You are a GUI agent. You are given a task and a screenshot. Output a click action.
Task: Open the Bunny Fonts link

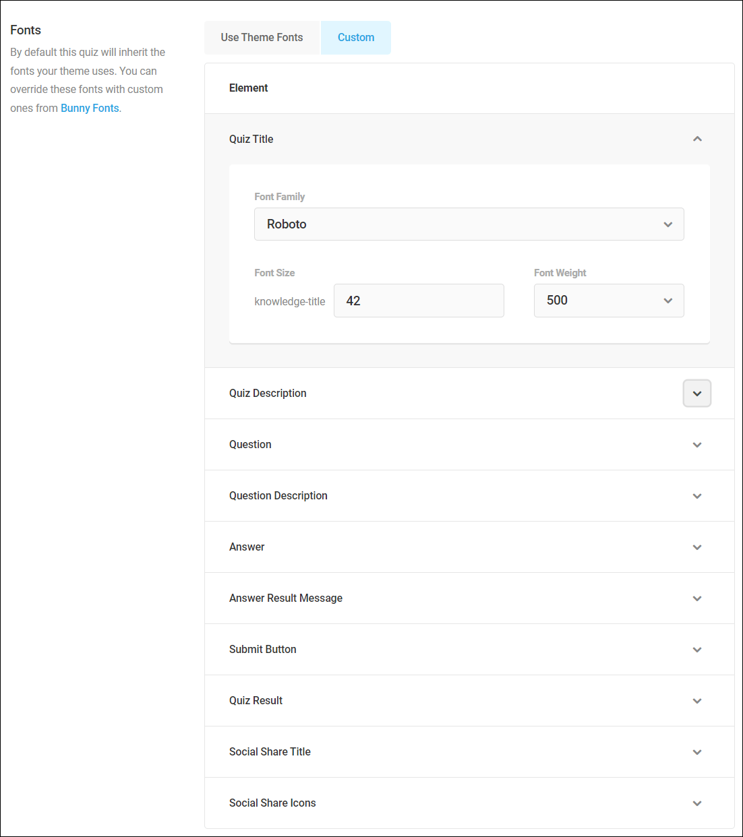pos(90,108)
